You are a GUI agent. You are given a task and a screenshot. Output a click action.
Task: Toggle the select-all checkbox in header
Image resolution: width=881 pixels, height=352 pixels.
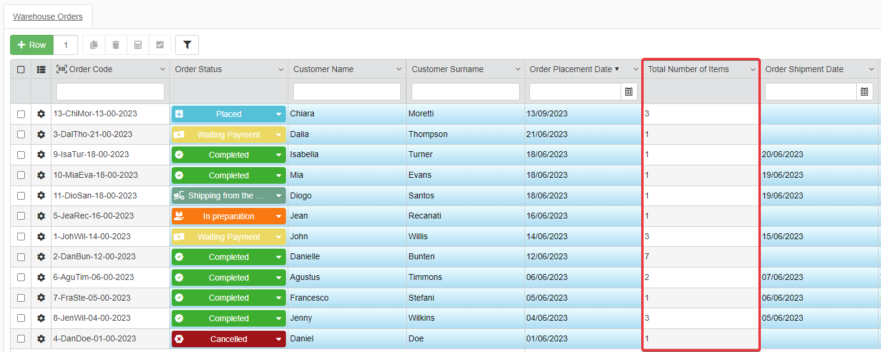(x=21, y=69)
